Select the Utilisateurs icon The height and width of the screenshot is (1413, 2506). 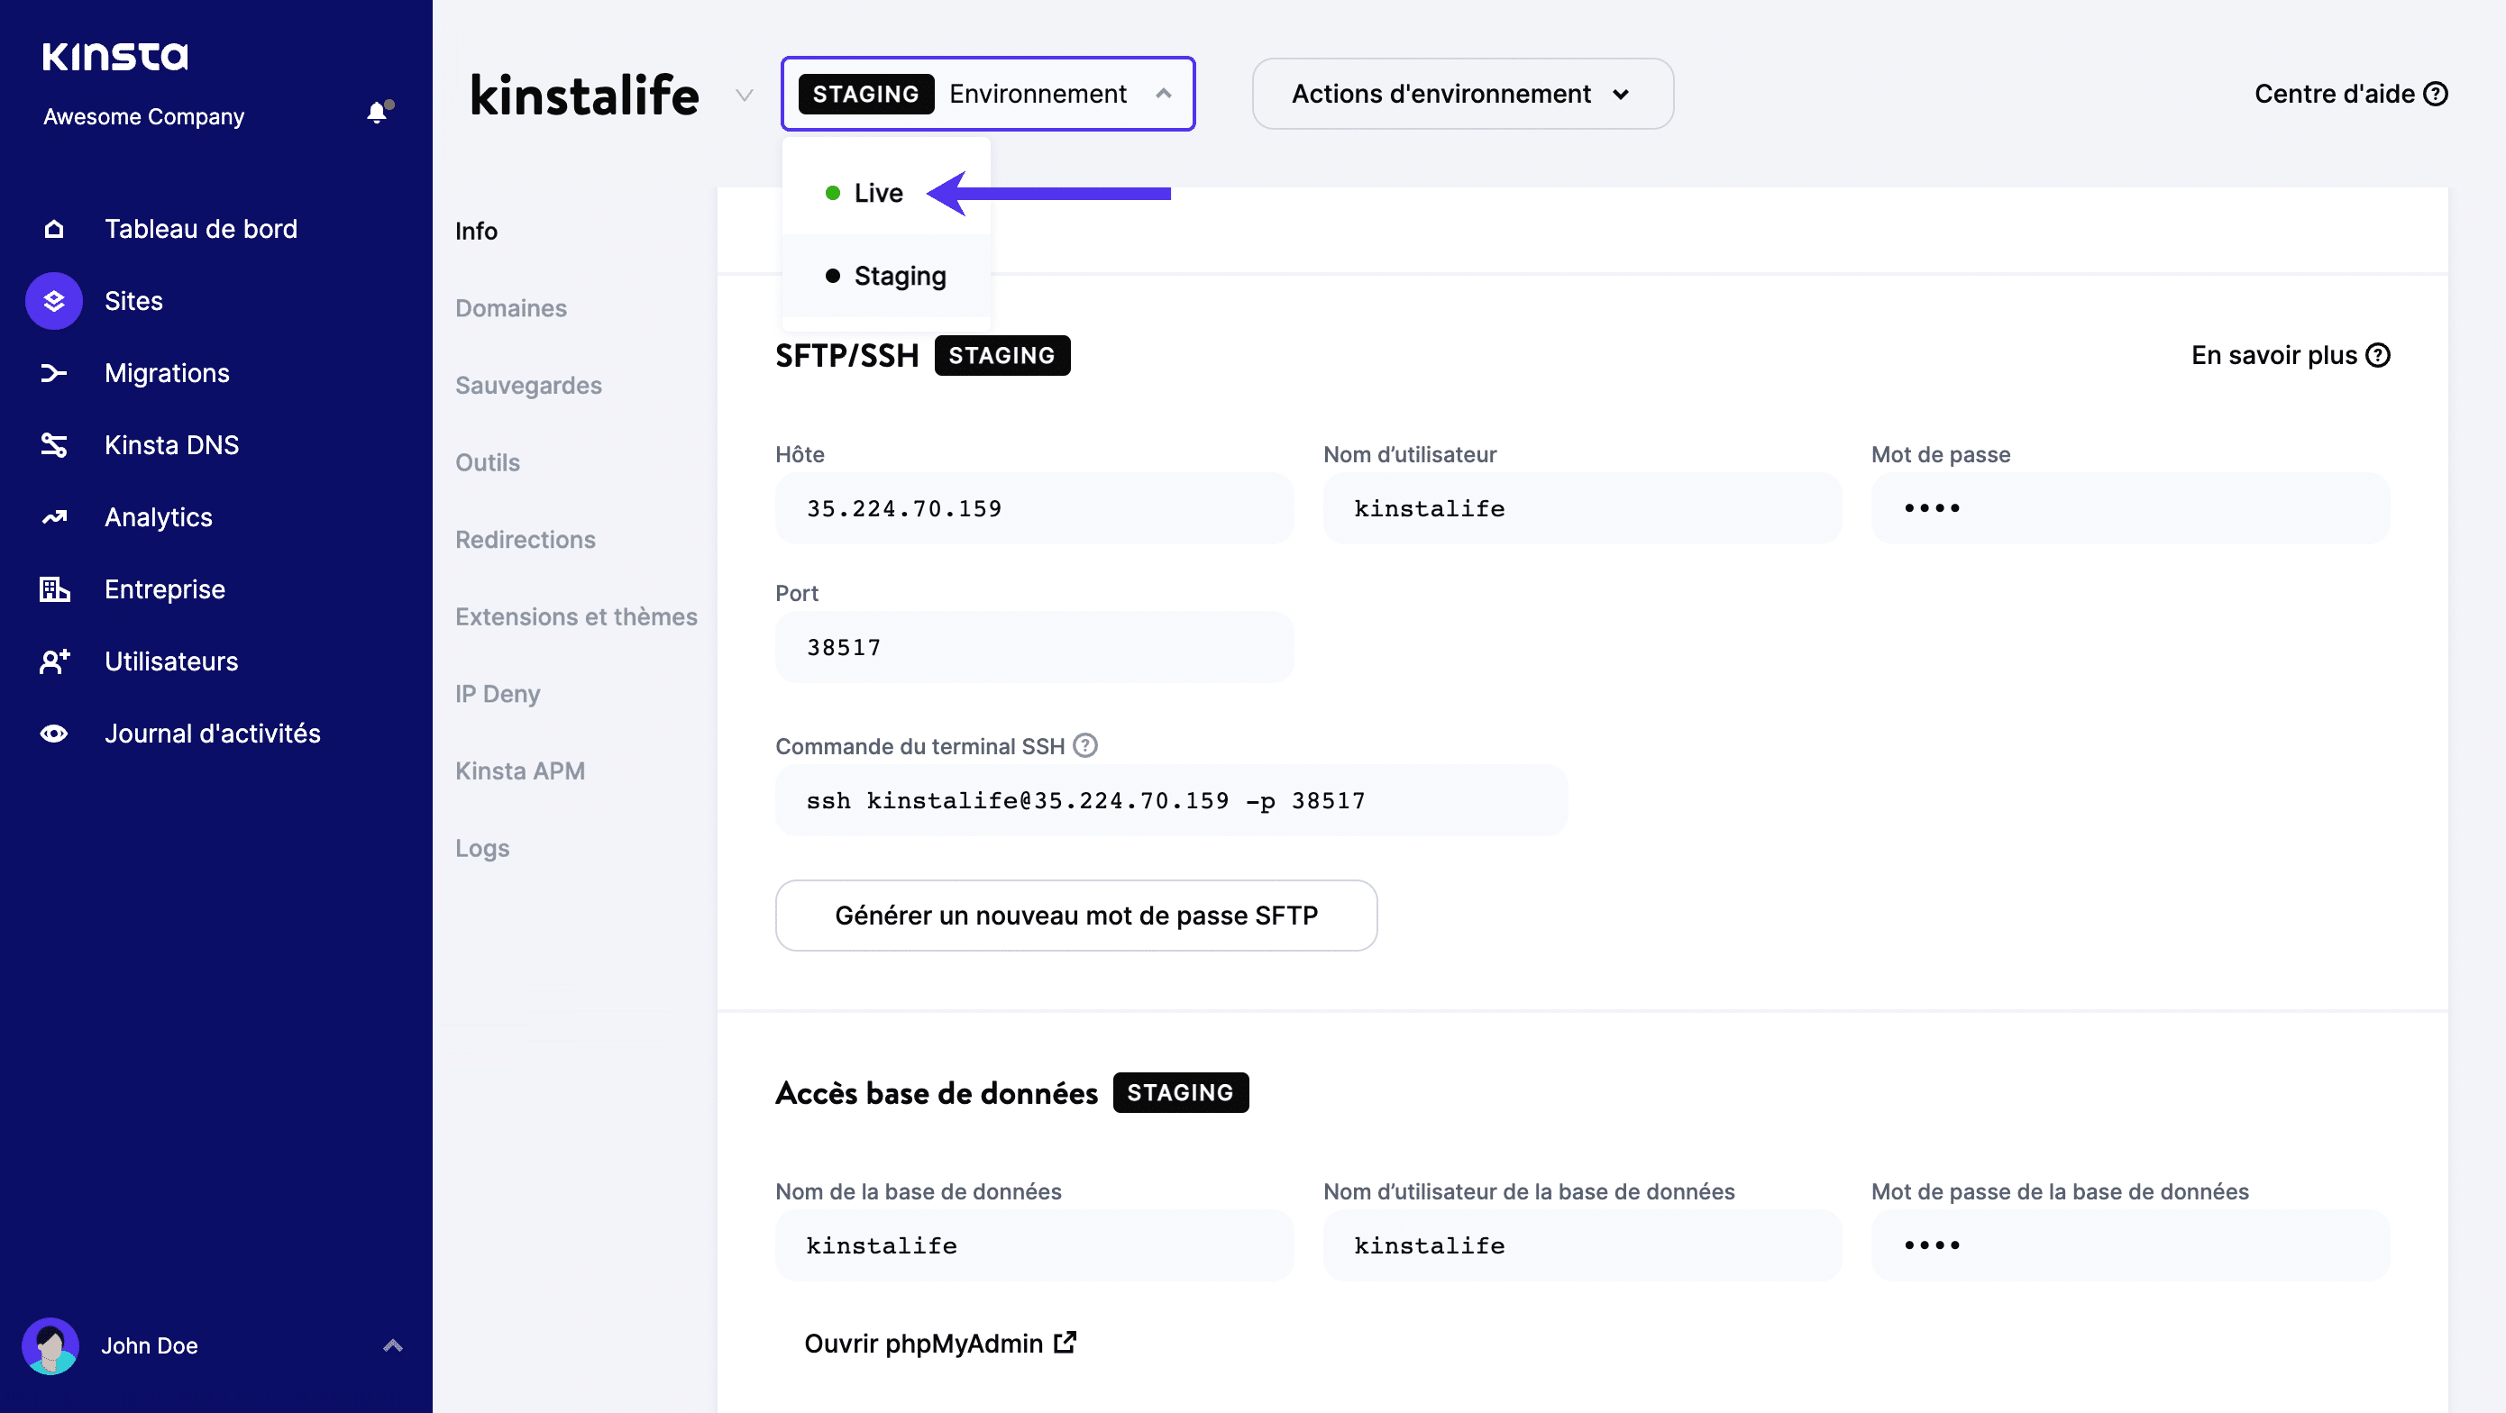coord(53,661)
